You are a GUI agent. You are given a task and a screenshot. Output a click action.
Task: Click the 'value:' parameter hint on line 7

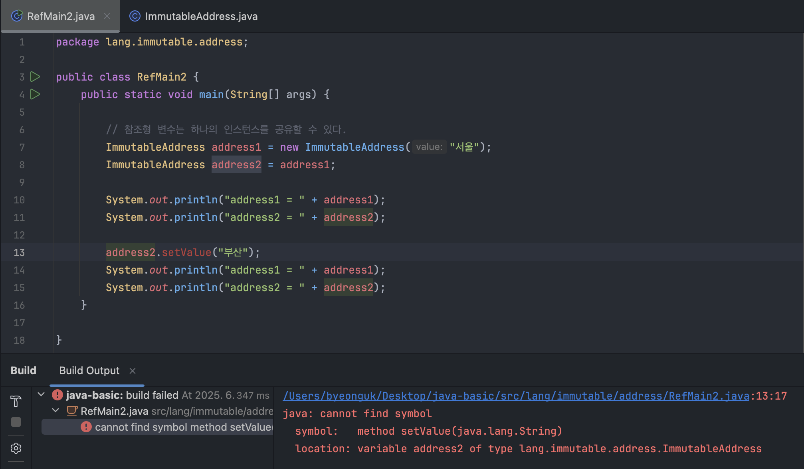429,147
